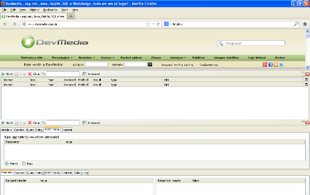Toggle Autoscroll checkbox above the request list
Screen dimensions: 310x195
[85, 74]
